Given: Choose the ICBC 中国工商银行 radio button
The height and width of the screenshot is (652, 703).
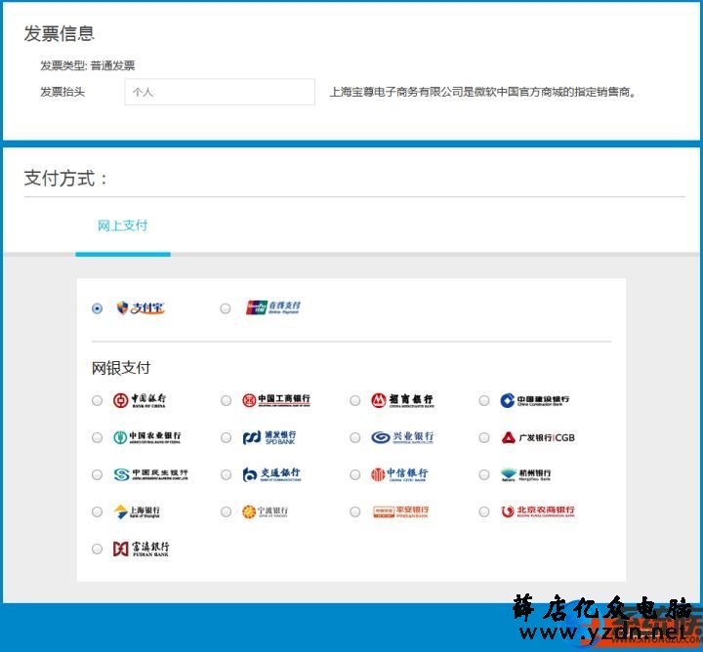Looking at the screenshot, I should point(226,400).
